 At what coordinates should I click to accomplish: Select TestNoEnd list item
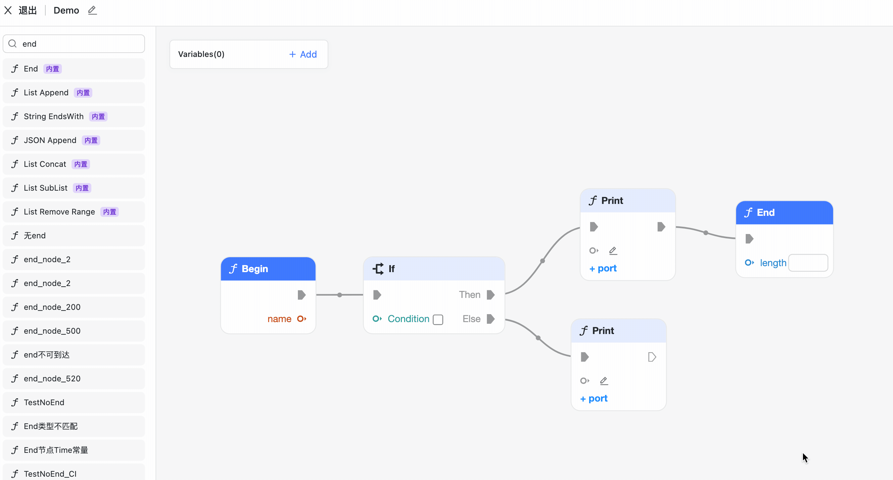74,402
